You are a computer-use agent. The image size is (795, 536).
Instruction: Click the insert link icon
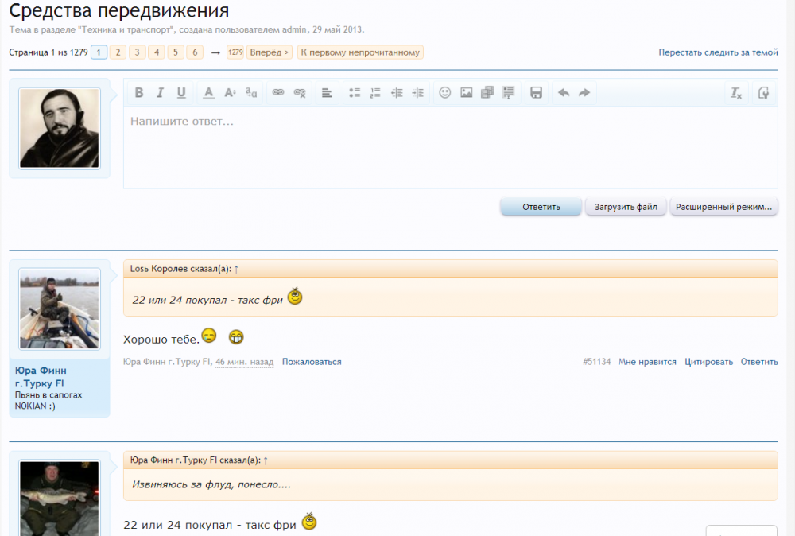278,93
